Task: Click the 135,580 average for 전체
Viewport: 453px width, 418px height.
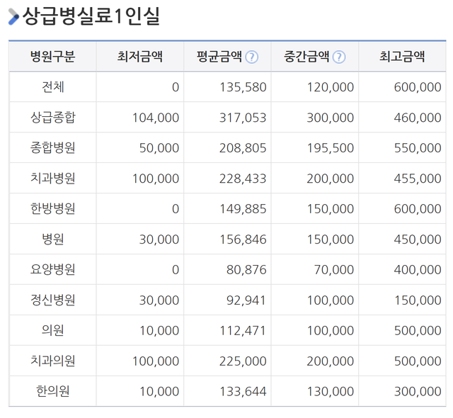Action: tap(243, 87)
